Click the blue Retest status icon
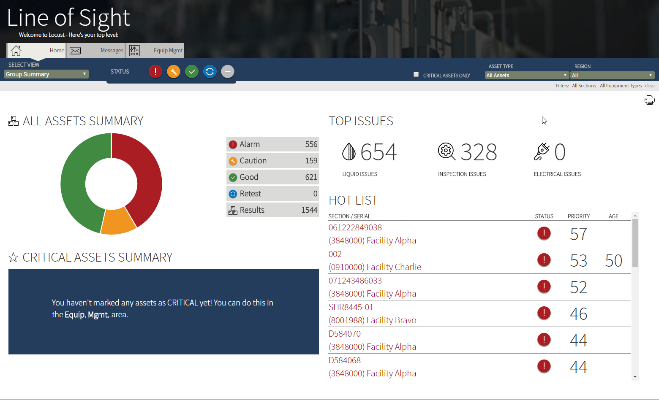The image size is (659, 400). (x=210, y=71)
